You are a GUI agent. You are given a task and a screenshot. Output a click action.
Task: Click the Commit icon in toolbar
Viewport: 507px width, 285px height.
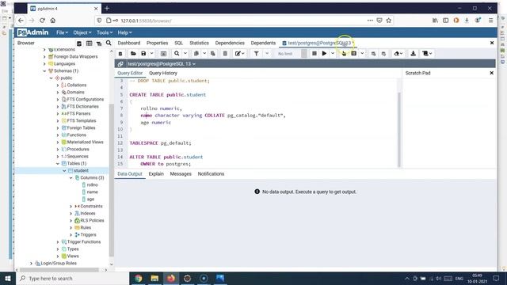(x=373, y=54)
